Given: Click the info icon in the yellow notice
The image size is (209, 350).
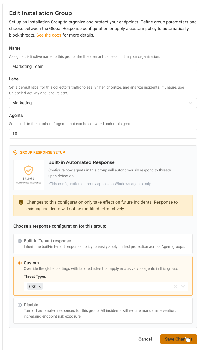Looking at the screenshot, I should click(21, 202).
